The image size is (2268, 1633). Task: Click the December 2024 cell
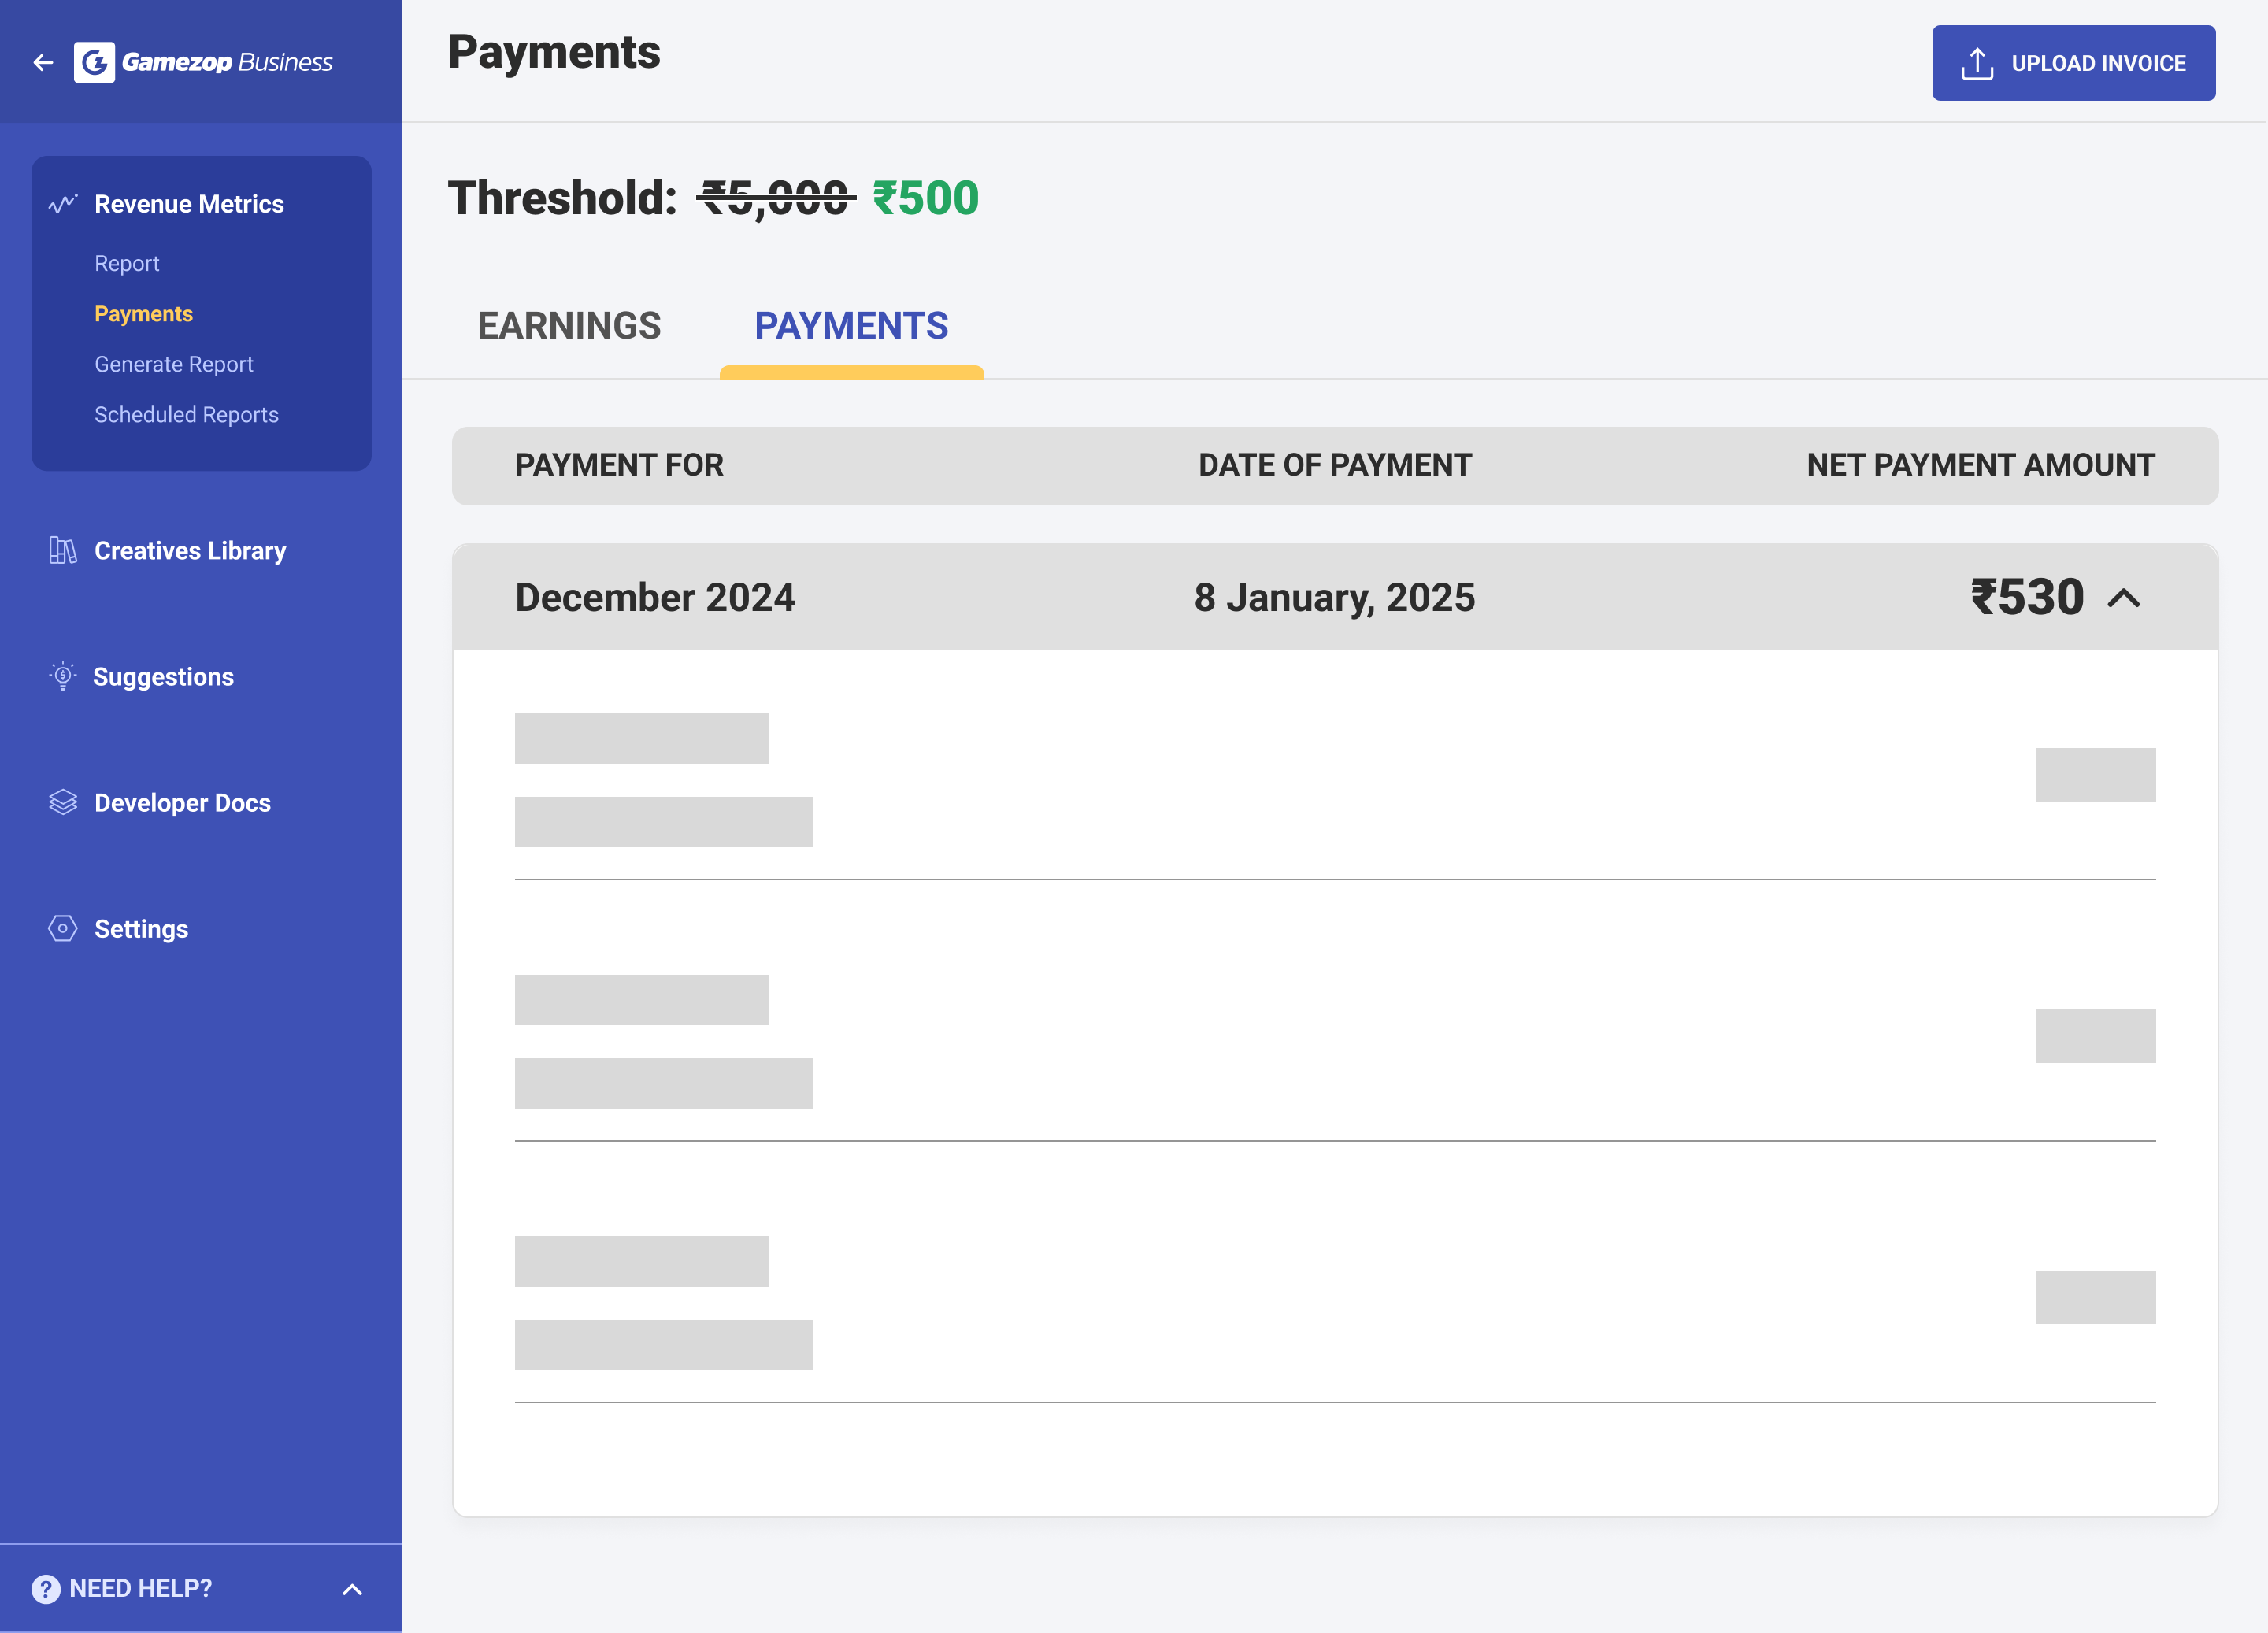click(655, 598)
